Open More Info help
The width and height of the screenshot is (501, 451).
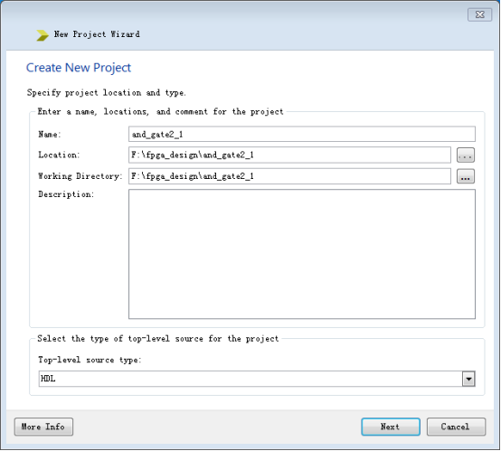pos(43,427)
